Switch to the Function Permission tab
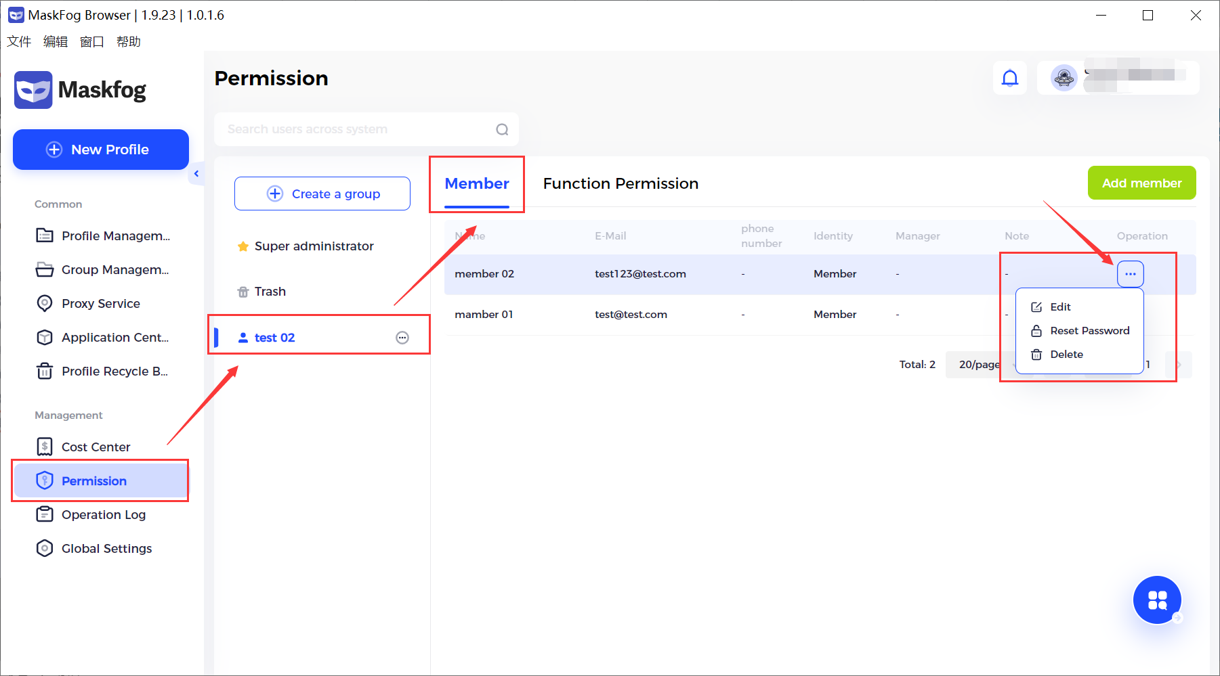The height and width of the screenshot is (676, 1220). click(620, 183)
